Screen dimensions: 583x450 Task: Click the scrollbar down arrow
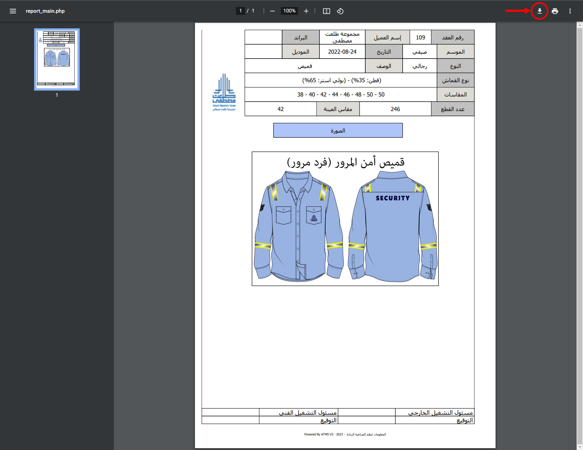(x=579, y=447)
